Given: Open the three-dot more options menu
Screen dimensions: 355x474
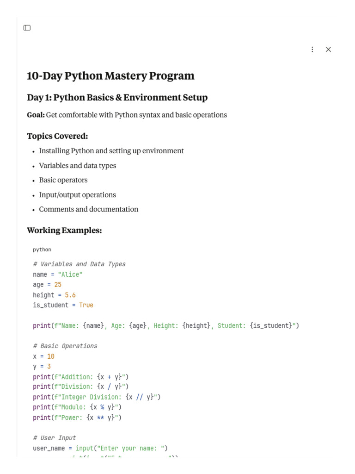Looking at the screenshot, I should (312, 49).
